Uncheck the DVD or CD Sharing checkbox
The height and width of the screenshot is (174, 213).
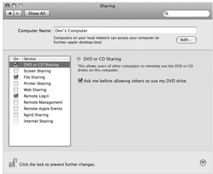pyautogui.click(x=16, y=64)
